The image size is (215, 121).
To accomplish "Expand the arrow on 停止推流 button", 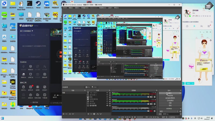I will pos(180,93).
